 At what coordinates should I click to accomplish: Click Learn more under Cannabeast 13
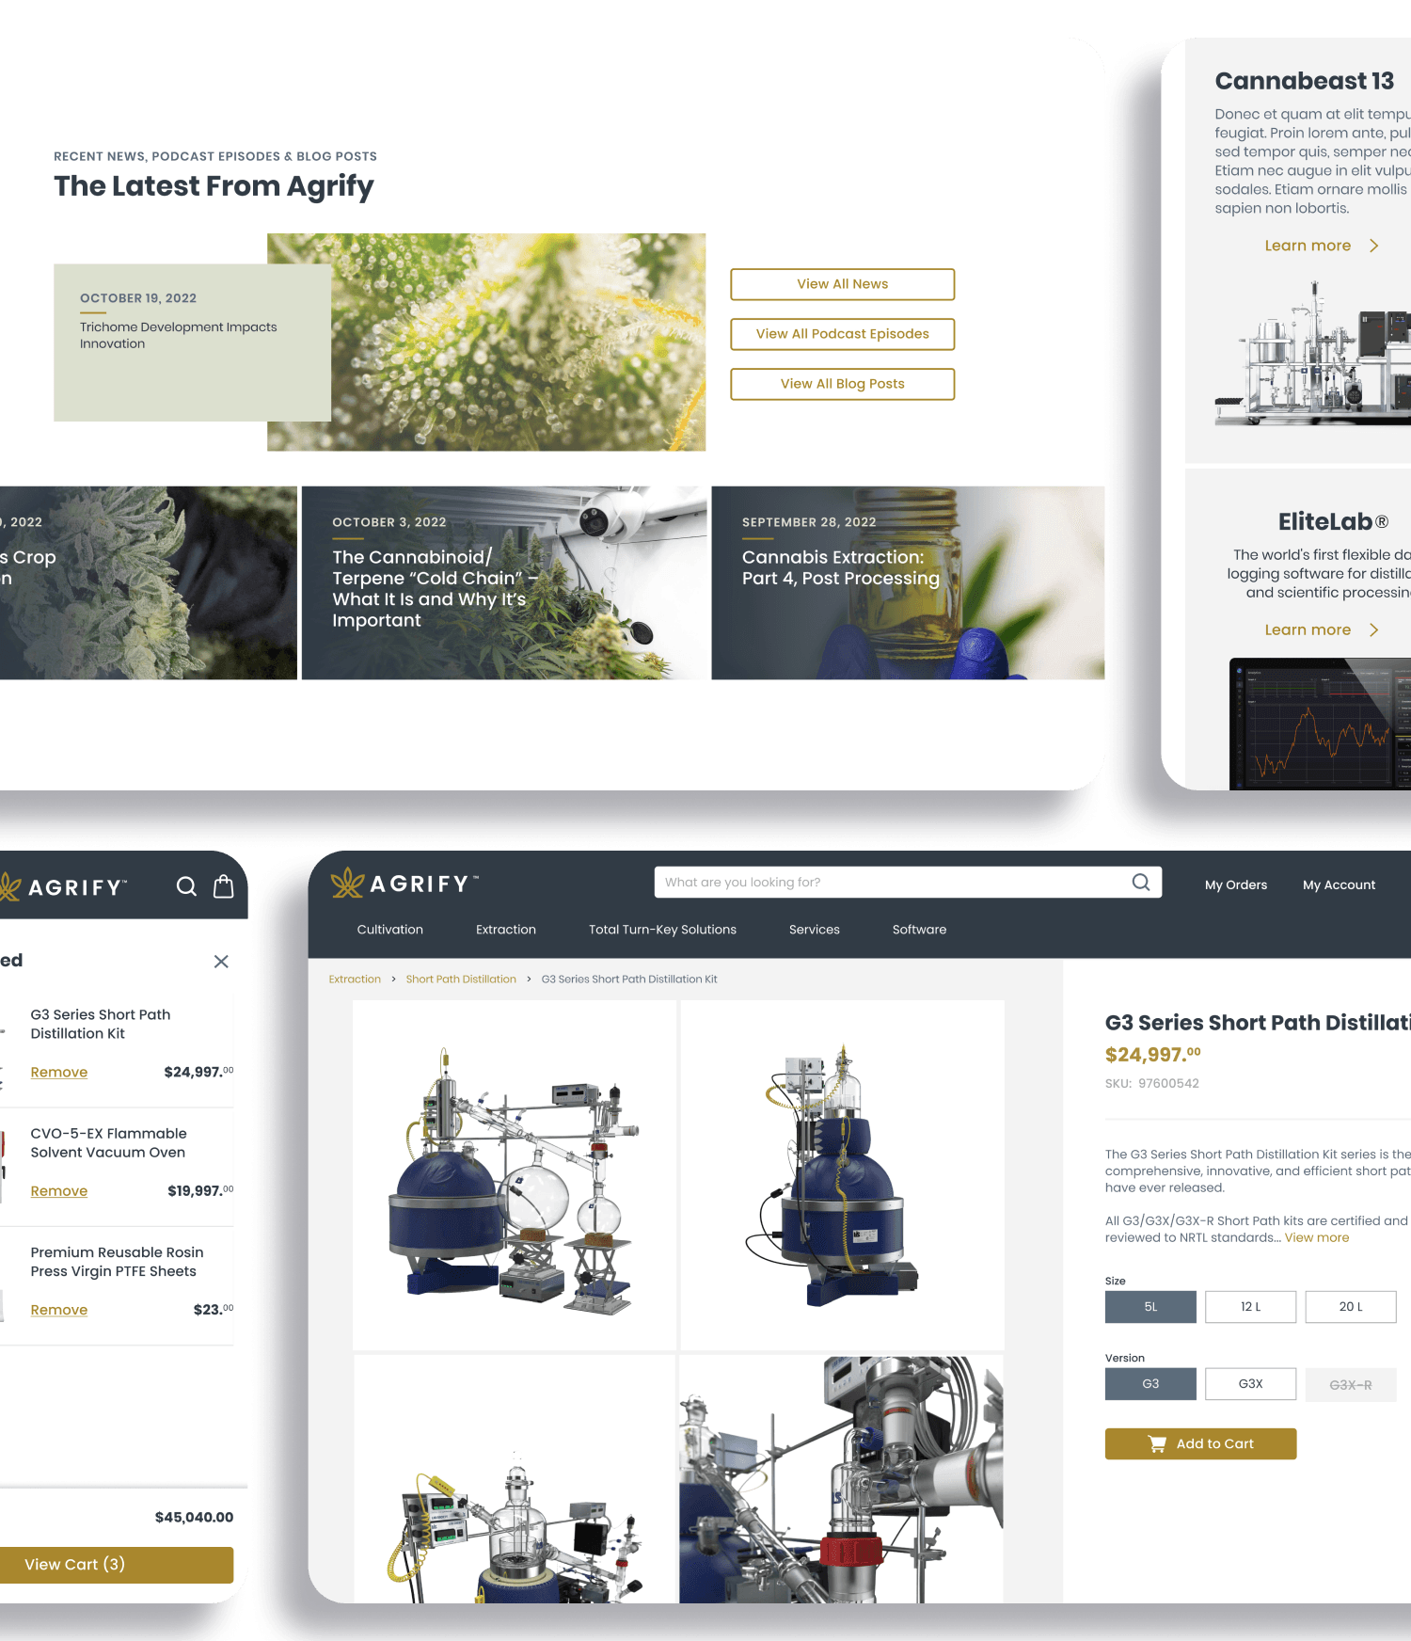pos(1308,246)
